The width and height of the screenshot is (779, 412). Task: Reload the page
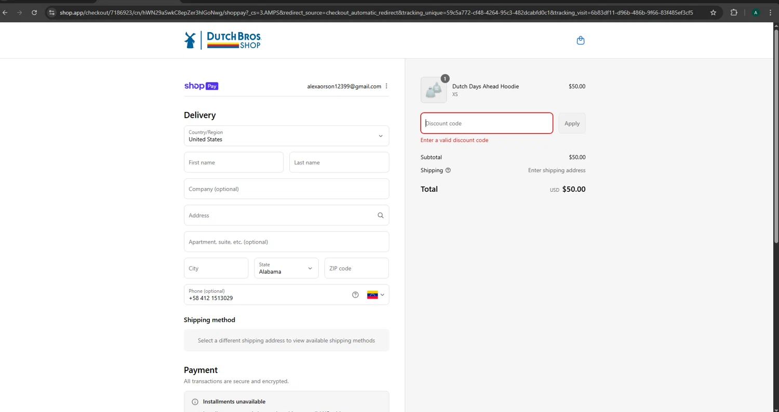[34, 12]
